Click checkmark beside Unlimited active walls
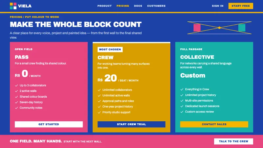 pyautogui.click(x=99, y=95)
